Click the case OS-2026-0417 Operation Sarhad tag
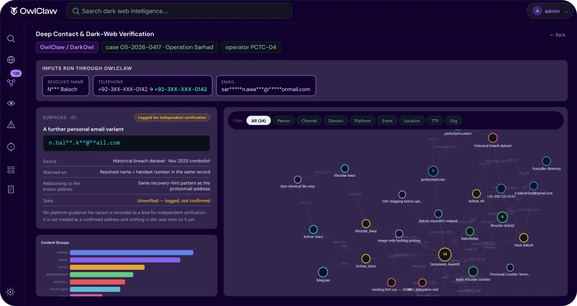The width and height of the screenshot is (577, 306). pyautogui.click(x=160, y=47)
